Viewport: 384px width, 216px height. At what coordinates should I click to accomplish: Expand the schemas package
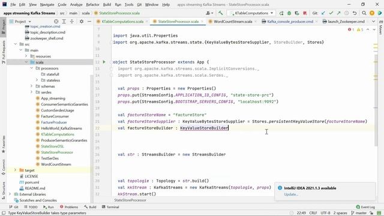32,86
